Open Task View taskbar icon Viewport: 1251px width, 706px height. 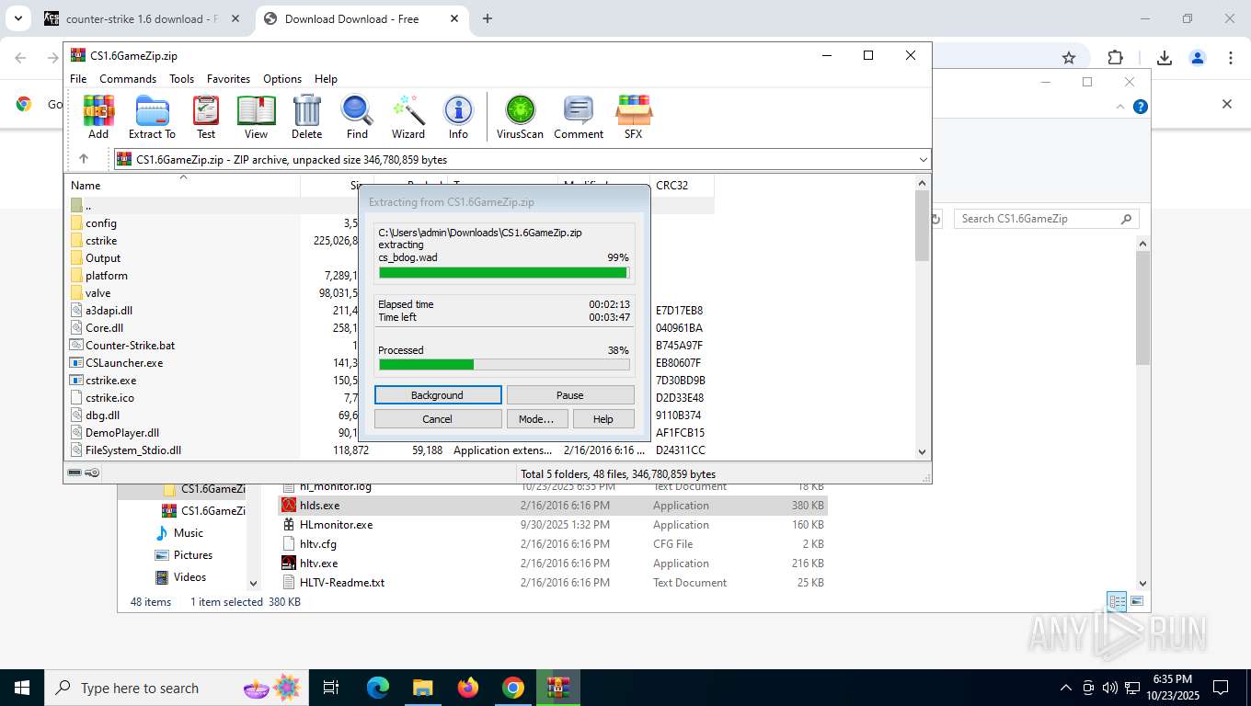pos(331,688)
